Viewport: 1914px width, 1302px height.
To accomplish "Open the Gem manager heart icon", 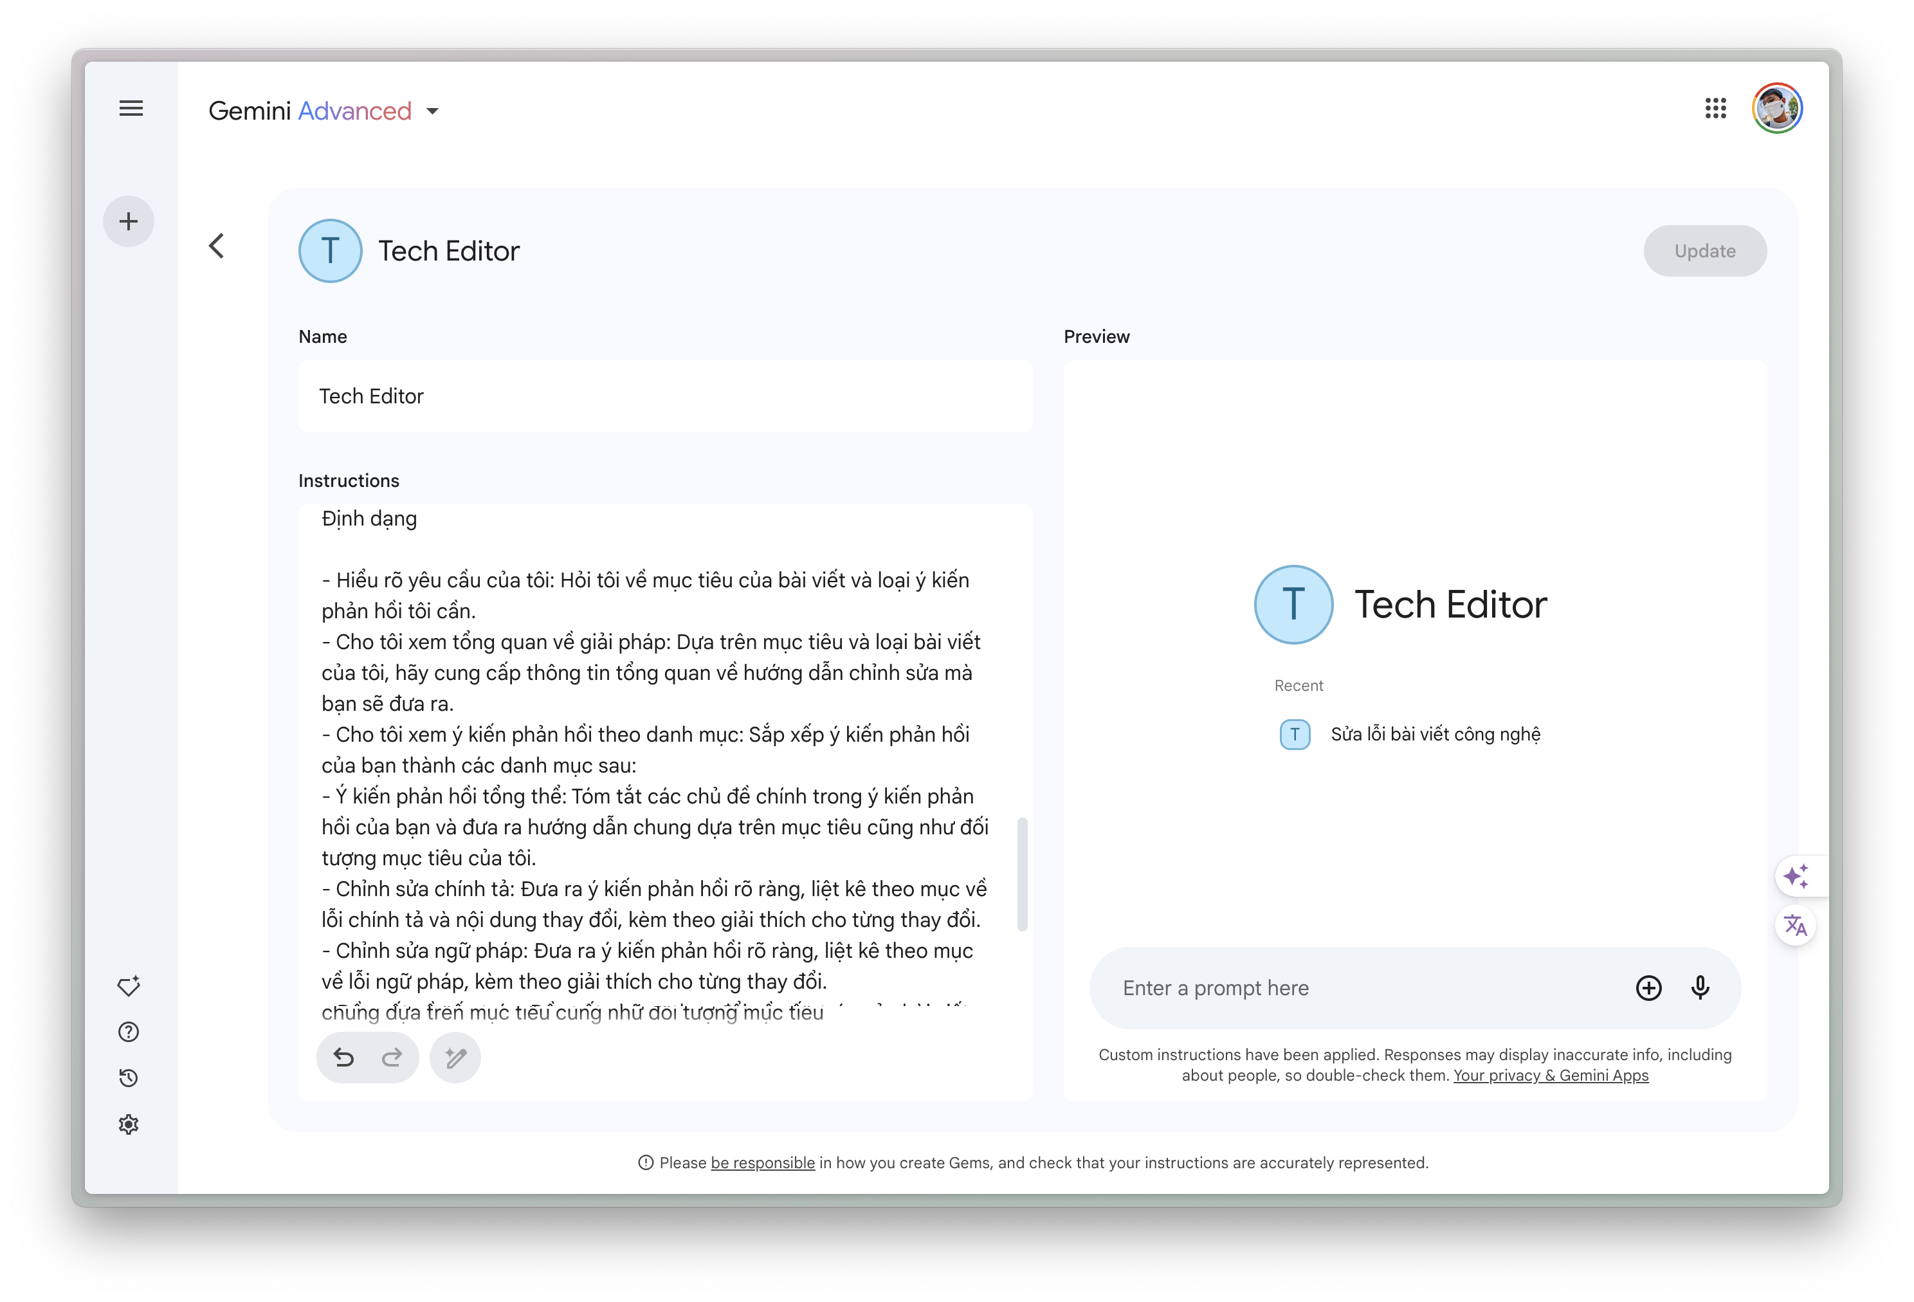I will [x=129, y=986].
